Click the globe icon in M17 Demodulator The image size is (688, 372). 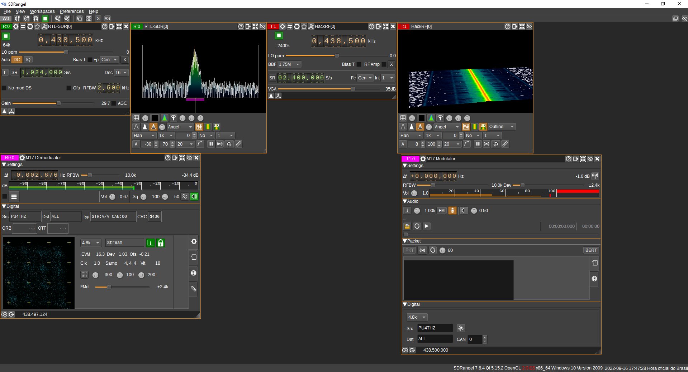click(194, 273)
